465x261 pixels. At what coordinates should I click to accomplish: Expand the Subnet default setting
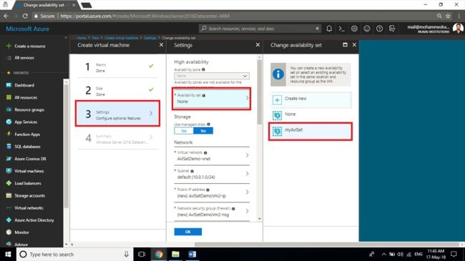[x=212, y=174]
